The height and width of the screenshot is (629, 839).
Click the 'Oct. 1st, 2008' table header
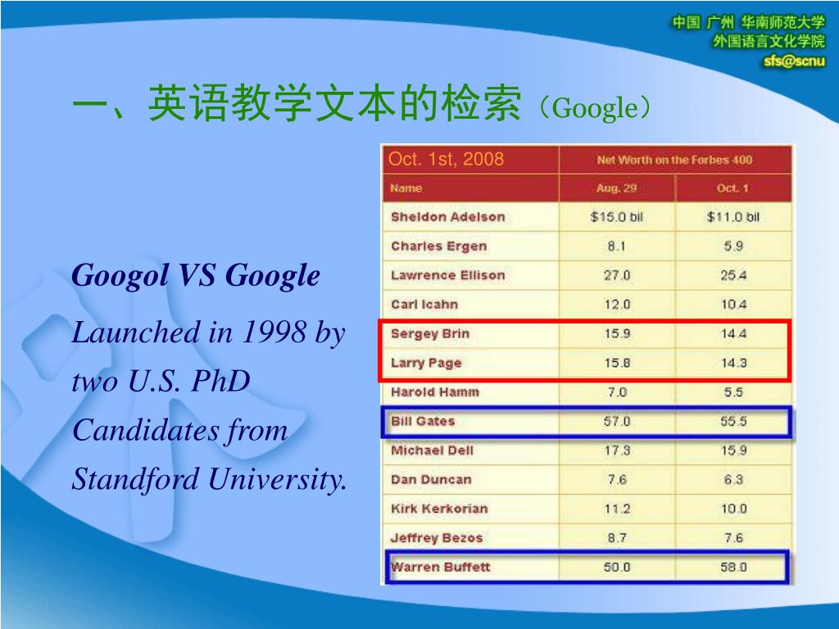[x=446, y=159]
